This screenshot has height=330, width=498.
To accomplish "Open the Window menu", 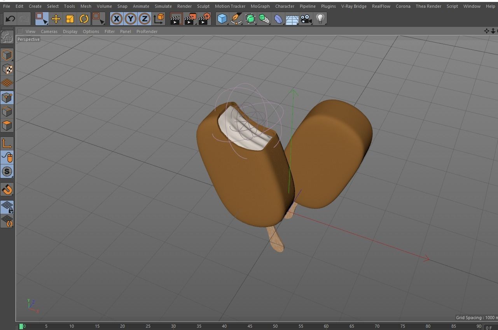I will tap(472, 6).
